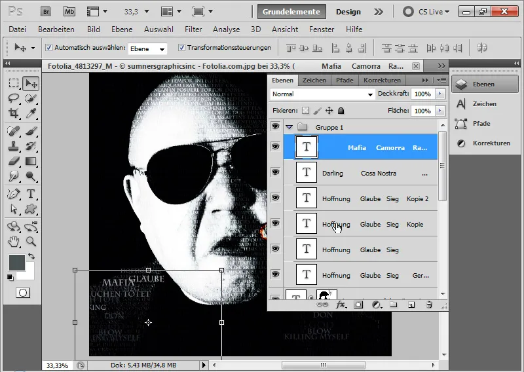Switch to the Korrekturen tab

tap(382, 80)
